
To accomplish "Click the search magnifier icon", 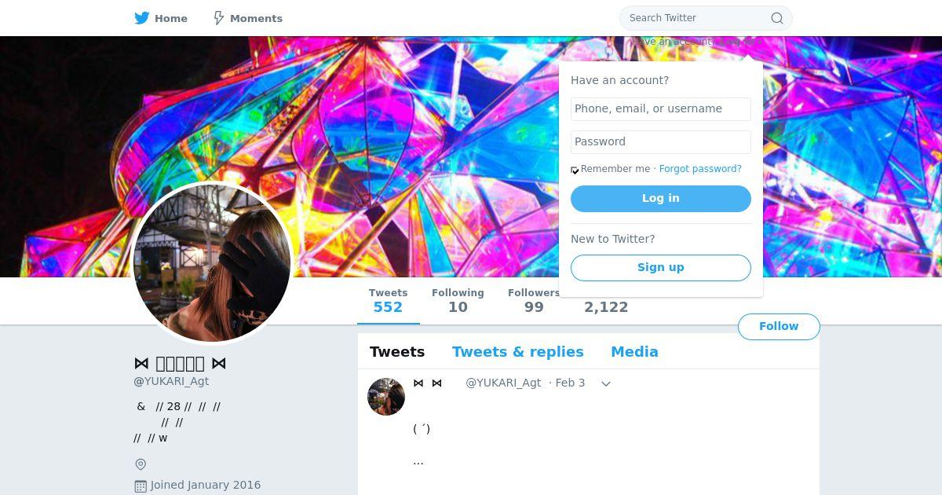I will pyautogui.click(x=777, y=18).
